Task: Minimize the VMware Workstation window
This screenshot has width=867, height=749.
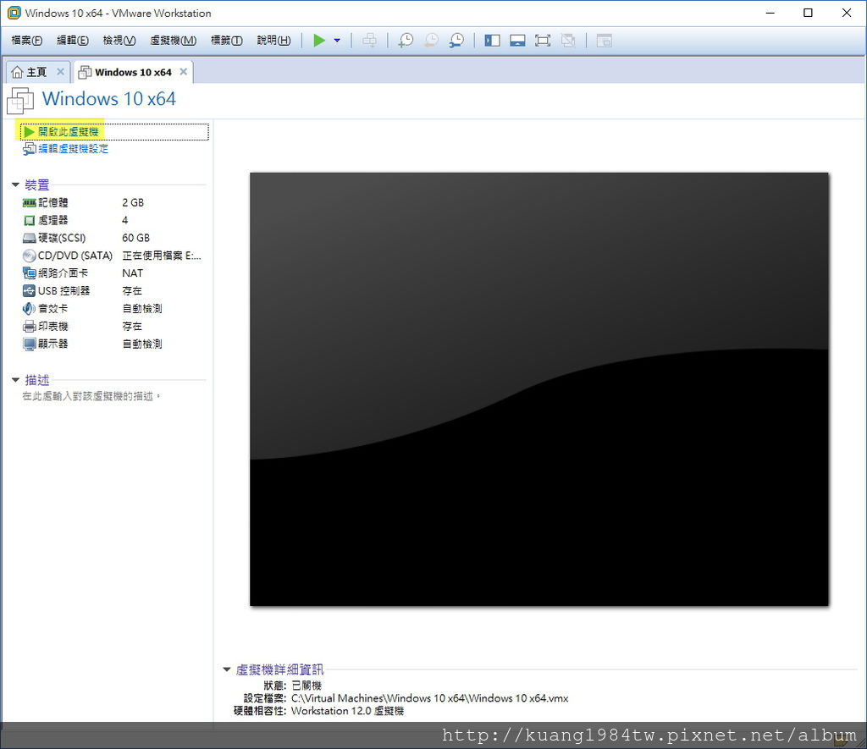Action: coord(770,13)
